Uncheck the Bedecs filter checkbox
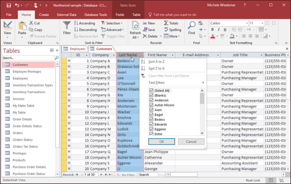 click(x=151, y=119)
